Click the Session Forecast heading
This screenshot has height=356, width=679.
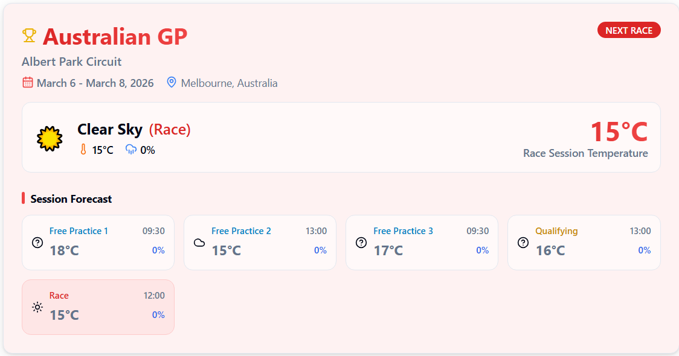point(71,199)
